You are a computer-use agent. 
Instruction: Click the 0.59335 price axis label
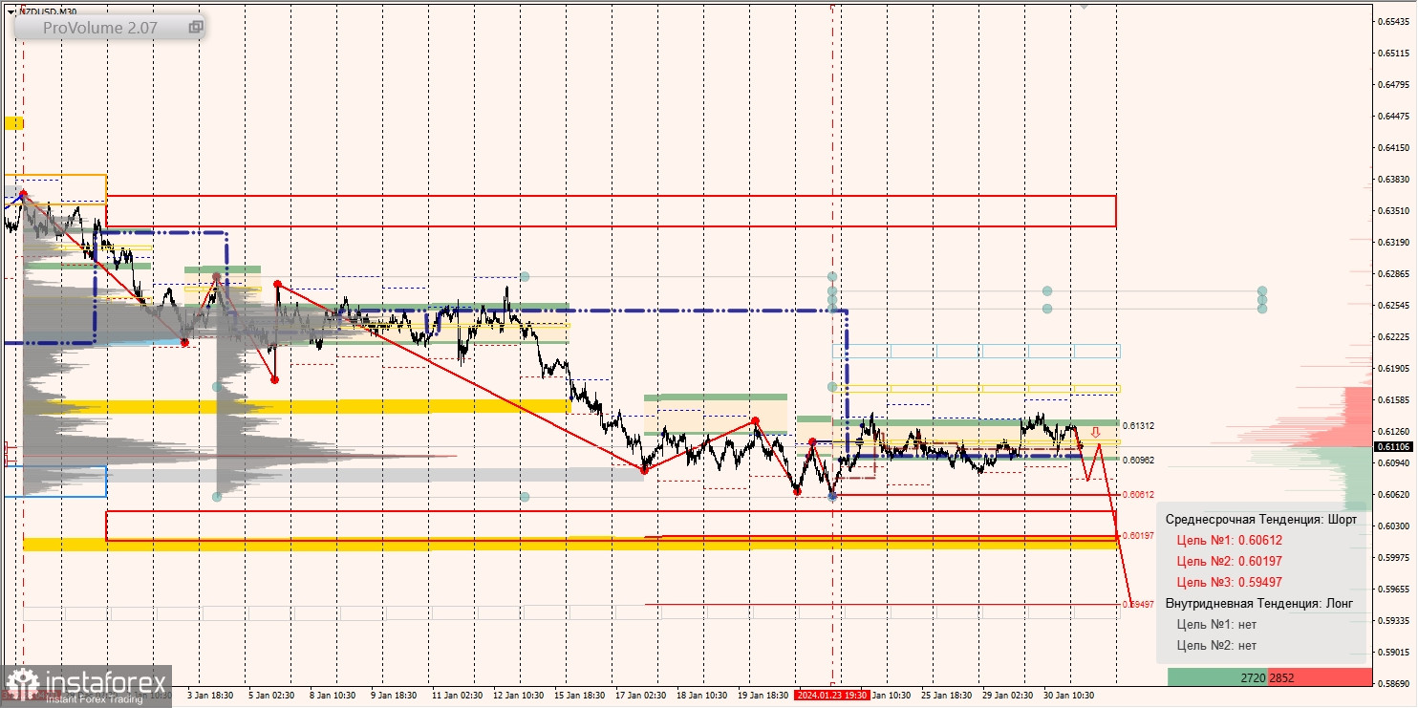point(1394,620)
